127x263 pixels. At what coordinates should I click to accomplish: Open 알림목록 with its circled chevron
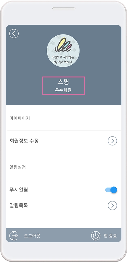112,205
